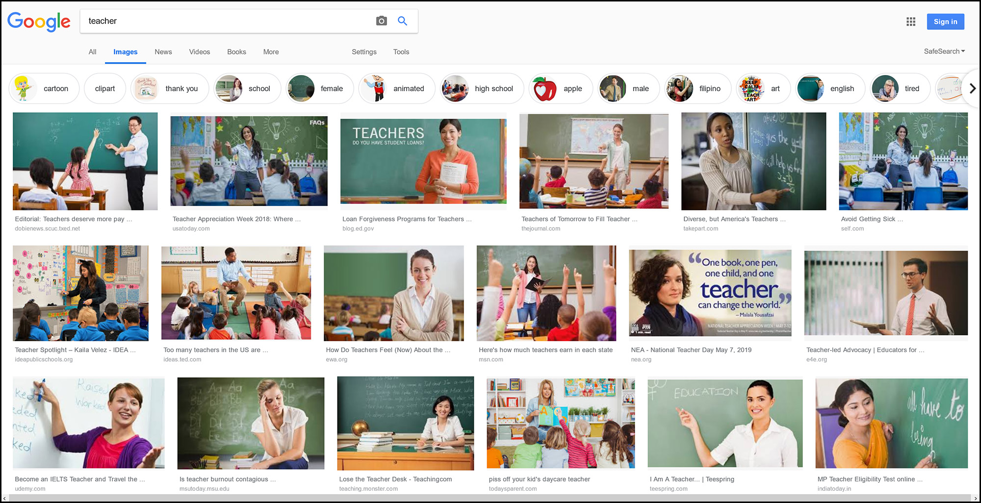Select the high school filter chip
The width and height of the screenshot is (981, 503).
pos(481,89)
